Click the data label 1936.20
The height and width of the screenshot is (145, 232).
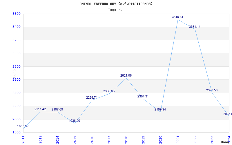click(x=75, y=121)
